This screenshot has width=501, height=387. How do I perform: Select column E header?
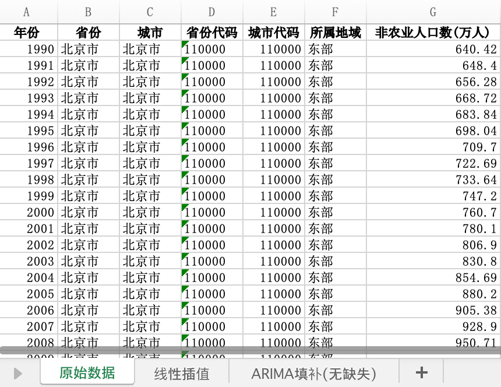[274, 12]
